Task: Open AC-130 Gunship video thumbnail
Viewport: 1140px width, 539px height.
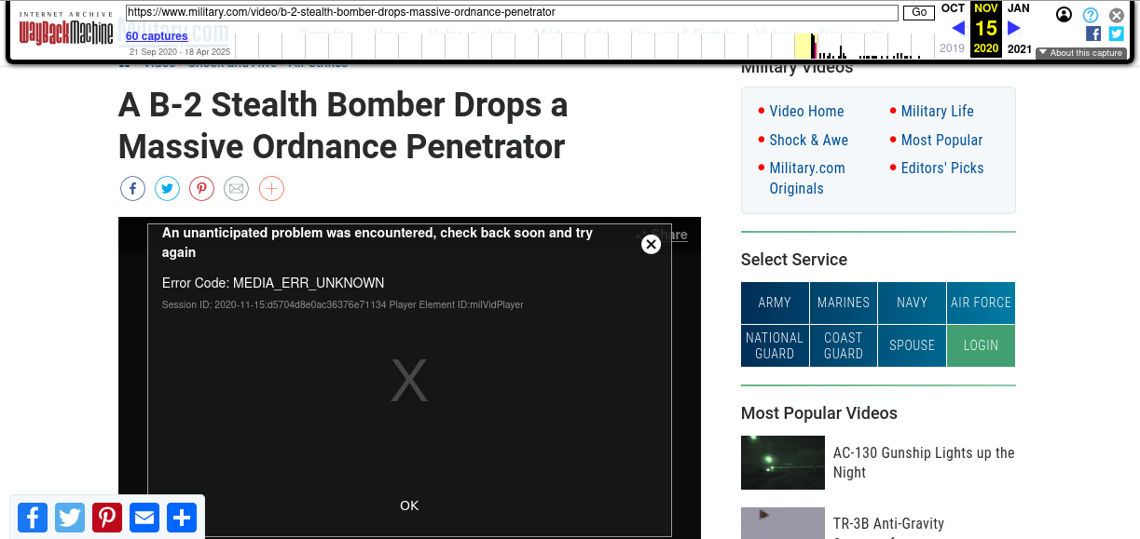Action: (x=783, y=463)
